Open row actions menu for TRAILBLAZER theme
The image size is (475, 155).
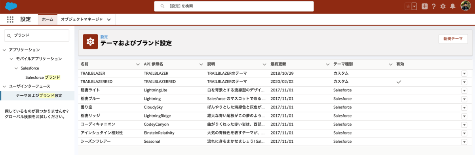click(464, 74)
